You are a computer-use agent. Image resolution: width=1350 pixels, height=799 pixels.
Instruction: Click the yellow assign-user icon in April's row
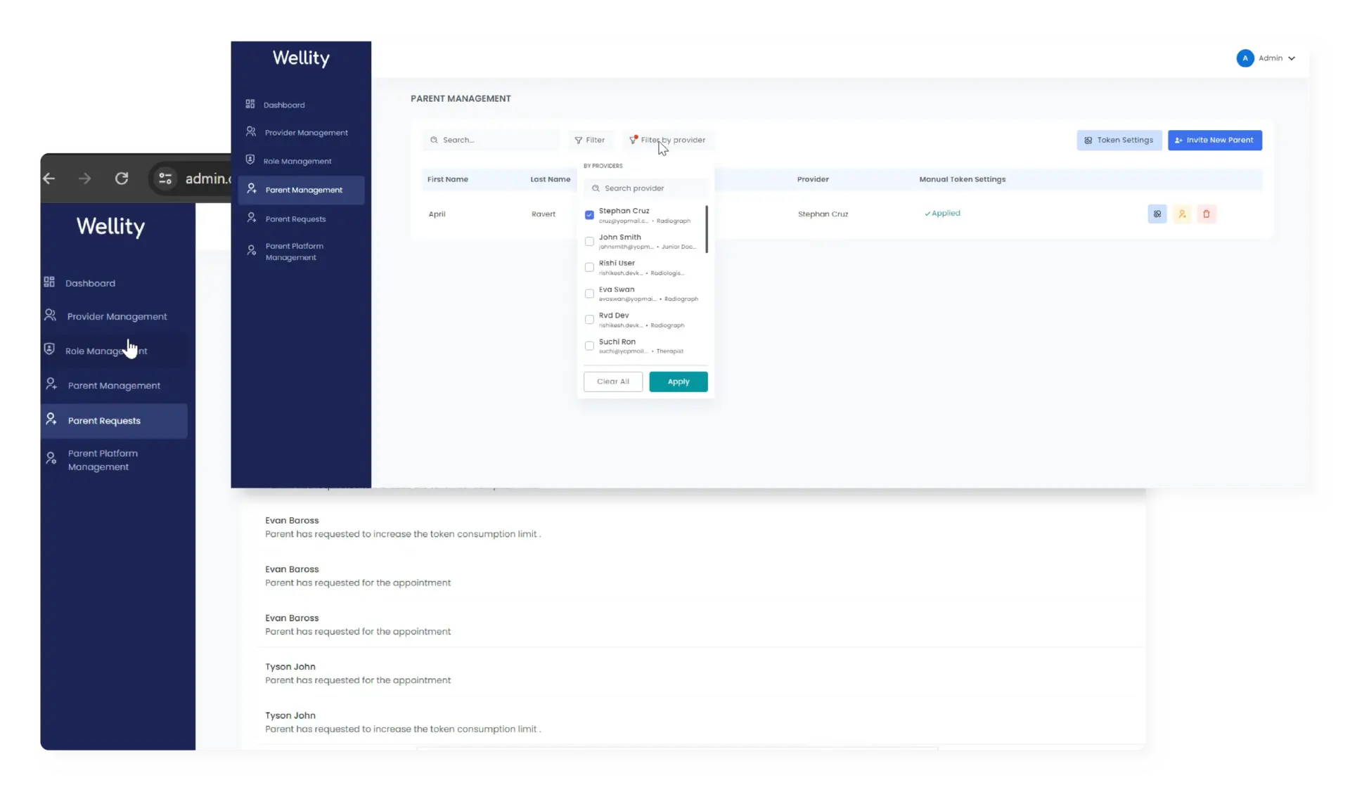click(x=1182, y=214)
